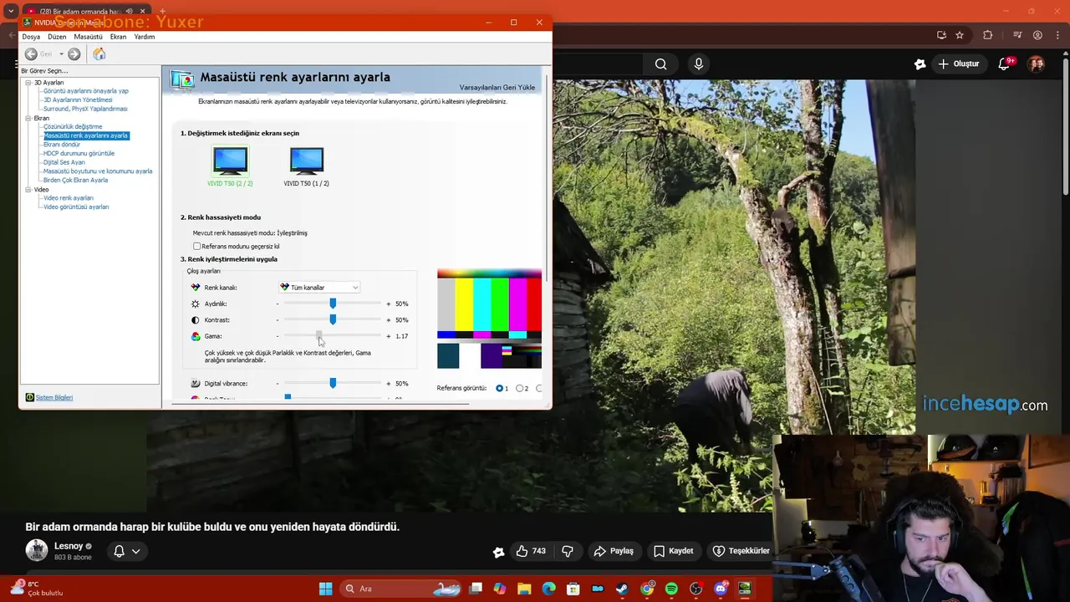Go to the NVIDIA Control Panel home icon

(99, 54)
